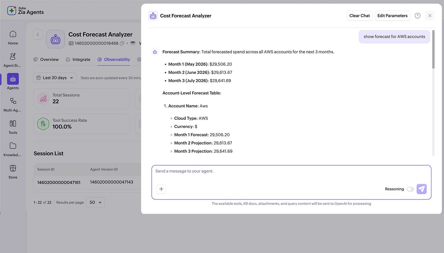Close the Cost Forecast Analyzer chat panel

tap(430, 16)
